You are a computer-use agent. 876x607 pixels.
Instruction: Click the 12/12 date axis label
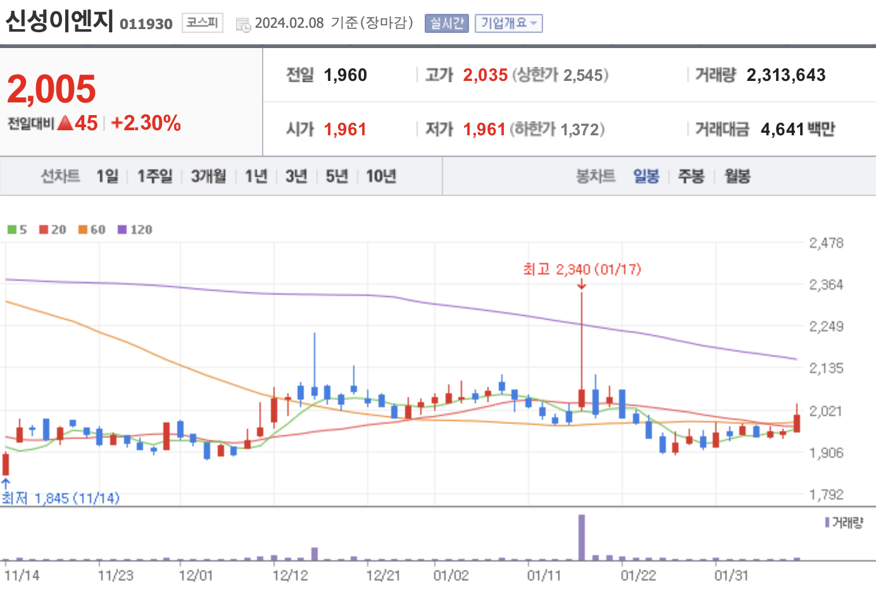coord(290,575)
